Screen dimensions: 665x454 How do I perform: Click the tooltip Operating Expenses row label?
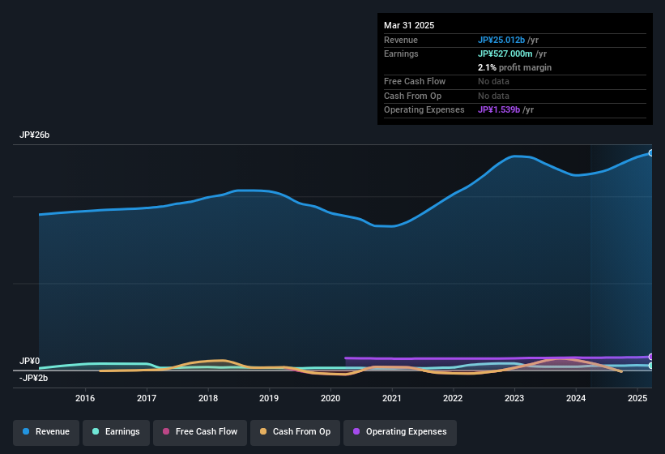(x=424, y=110)
